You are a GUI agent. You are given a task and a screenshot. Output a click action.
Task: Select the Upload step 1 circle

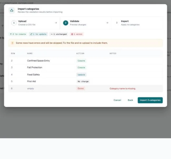tap(14, 23)
